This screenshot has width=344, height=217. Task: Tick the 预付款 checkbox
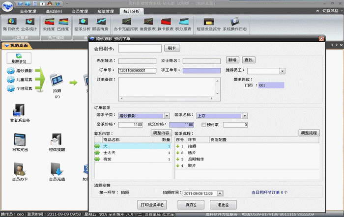click(203, 125)
